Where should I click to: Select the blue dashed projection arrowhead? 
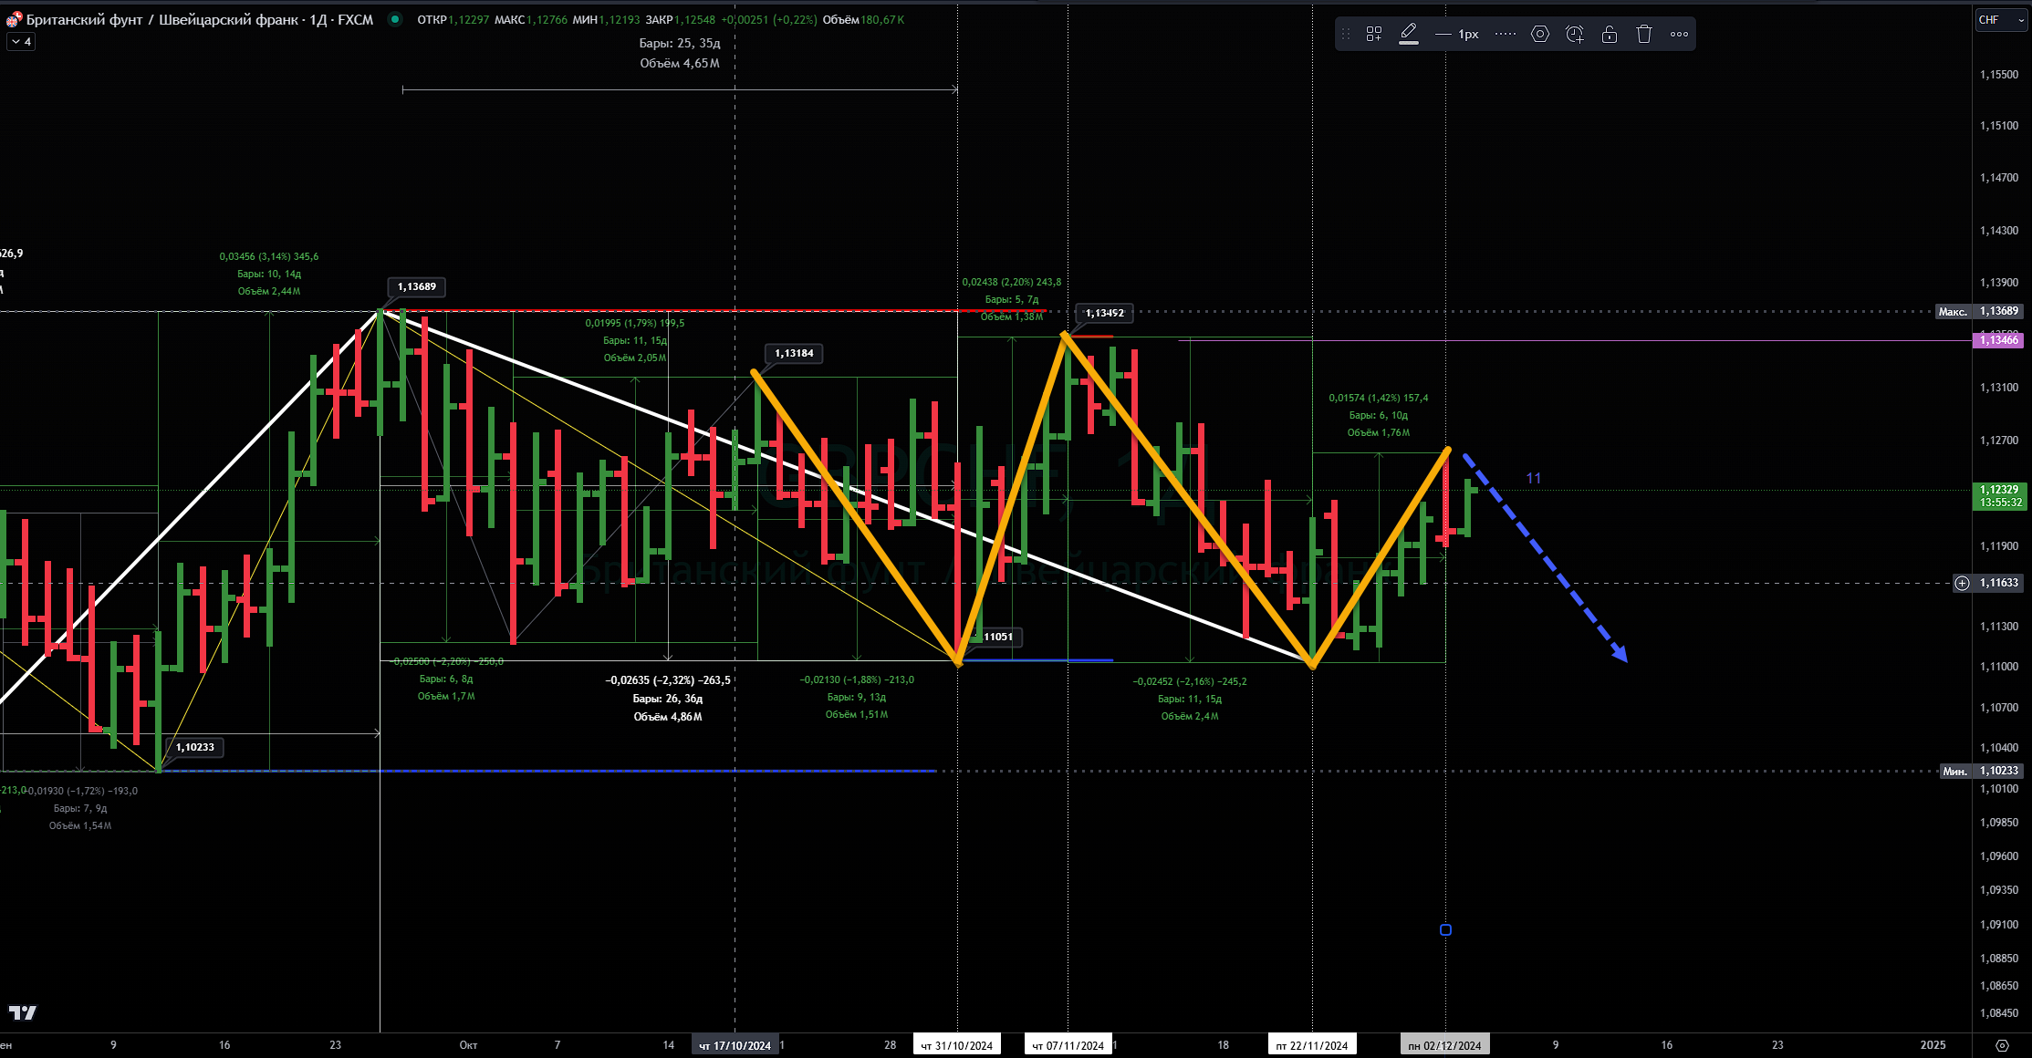pyautogui.click(x=1620, y=653)
